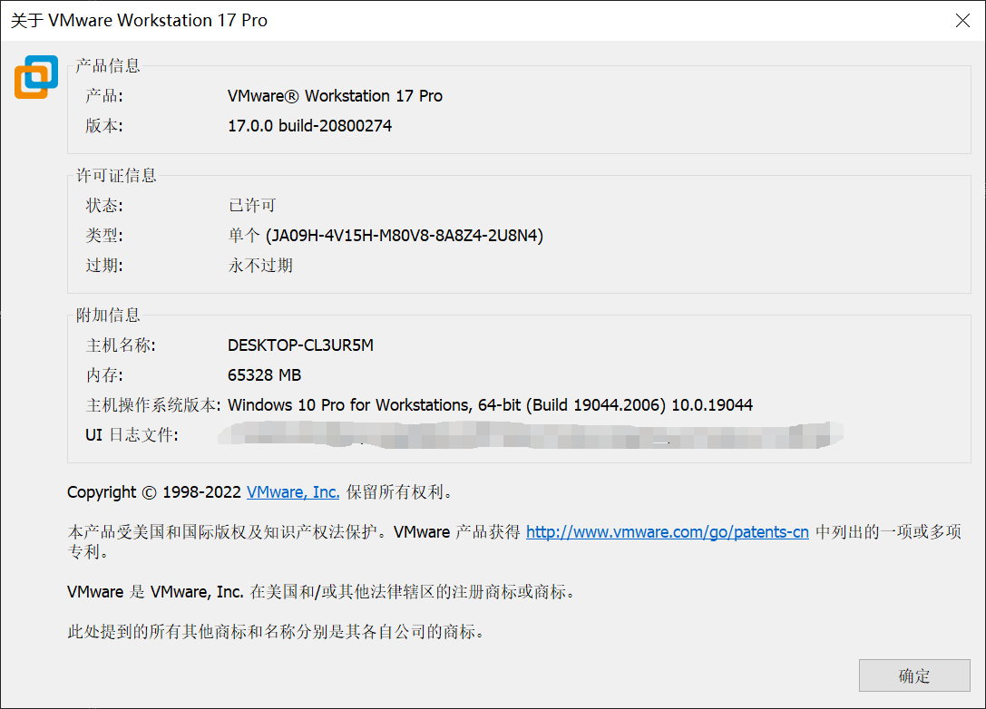The width and height of the screenshot is (986, 709).
Task: Close the 关于 dialog window
Action: point(962,20)
